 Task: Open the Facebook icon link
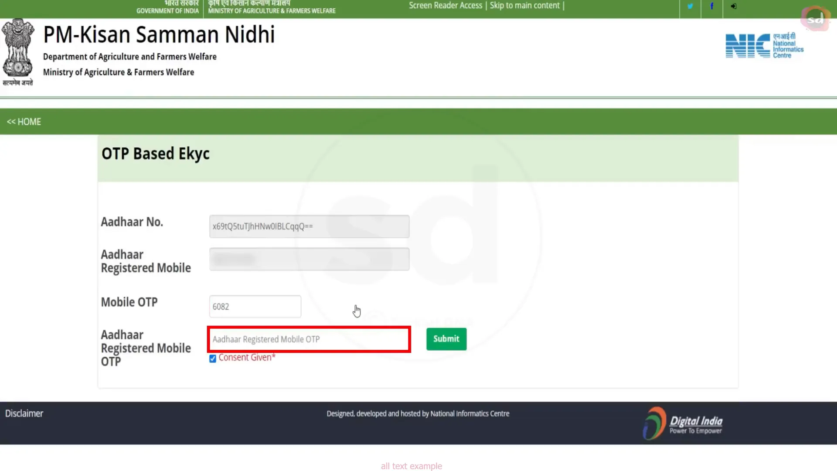pos(712,6)
